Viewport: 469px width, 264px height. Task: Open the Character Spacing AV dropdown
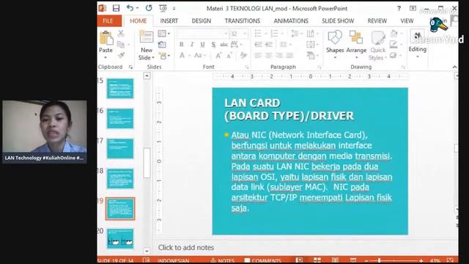(x=236, y=45)
